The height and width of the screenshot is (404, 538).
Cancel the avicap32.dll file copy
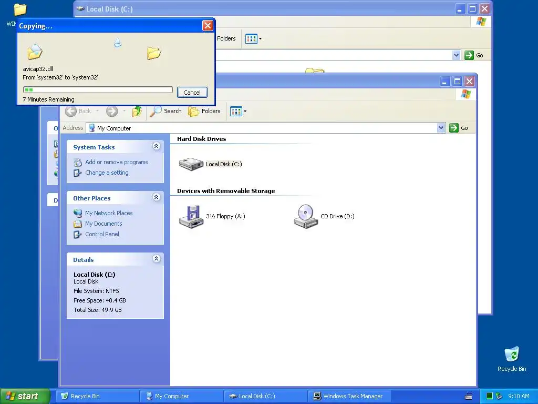(x=192, y=93)
